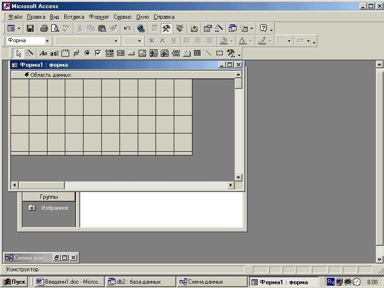Click the Form View icon button
The height and width of the screenshot is (288, 384).
coord(11,28)
